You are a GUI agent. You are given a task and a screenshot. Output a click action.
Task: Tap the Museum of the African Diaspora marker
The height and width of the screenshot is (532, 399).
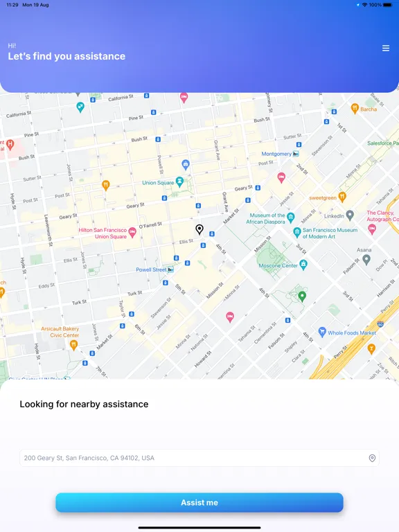[x=291, y=218]
